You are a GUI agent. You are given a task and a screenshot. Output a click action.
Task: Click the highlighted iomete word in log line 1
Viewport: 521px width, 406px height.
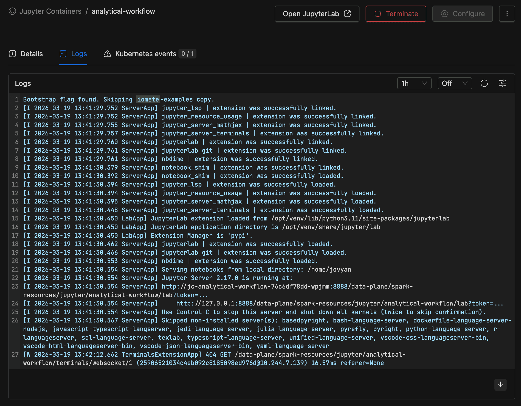[148, 99]
